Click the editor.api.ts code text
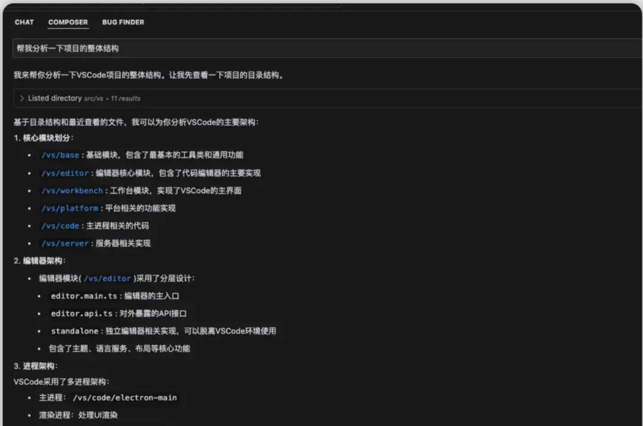Viewport: 643px width, 426px height. [82, 313]
